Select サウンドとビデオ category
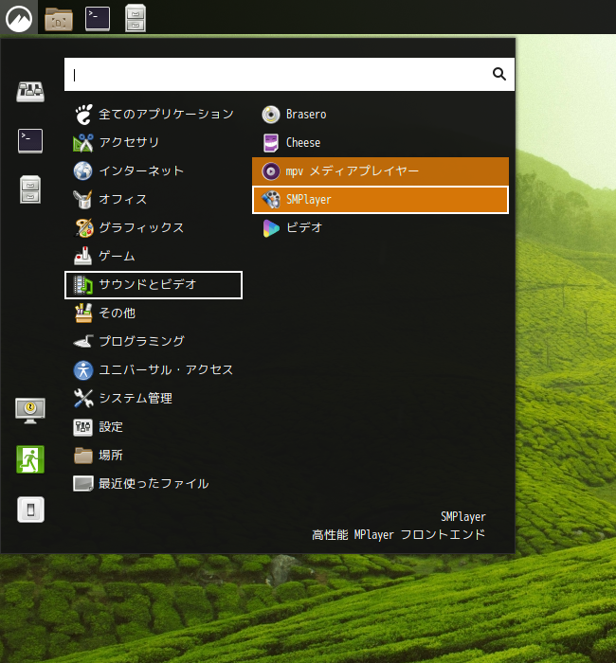 pos(154,284)
